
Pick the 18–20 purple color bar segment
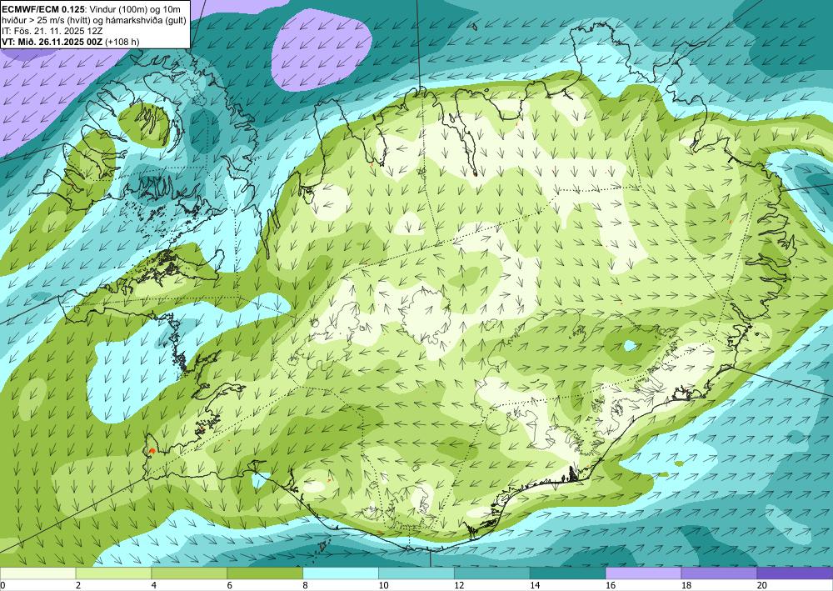pyautogui.click(x=720, y=573)
